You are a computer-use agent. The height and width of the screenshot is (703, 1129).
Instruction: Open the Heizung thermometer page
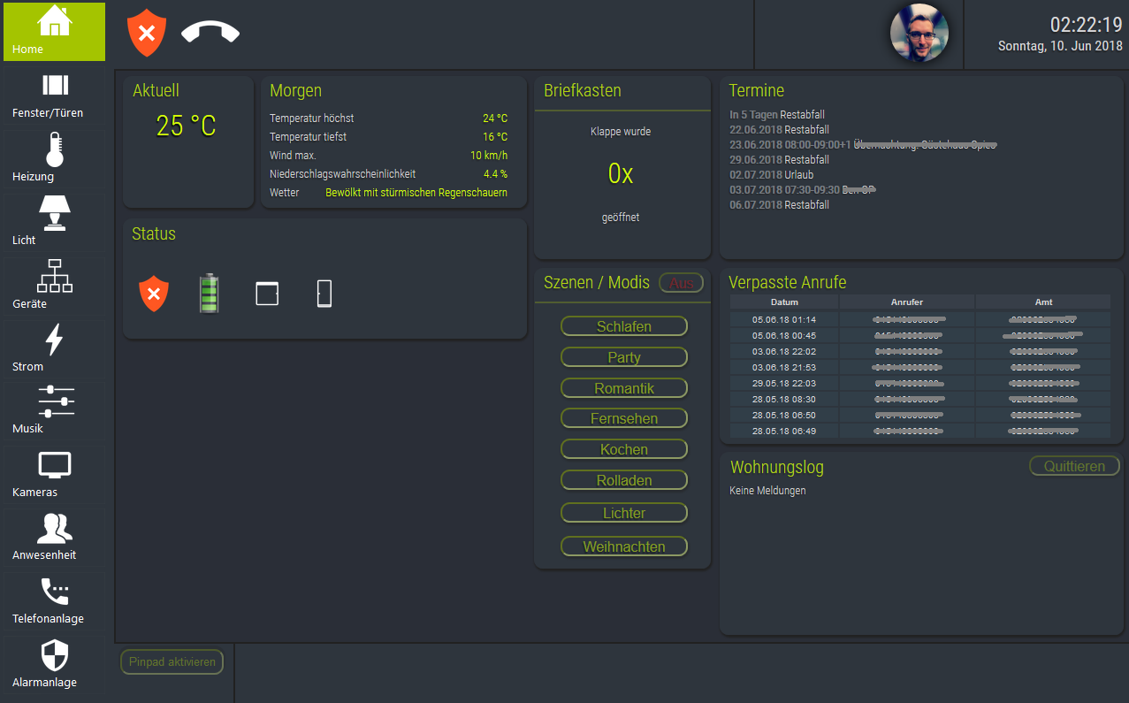click(54, 158)
